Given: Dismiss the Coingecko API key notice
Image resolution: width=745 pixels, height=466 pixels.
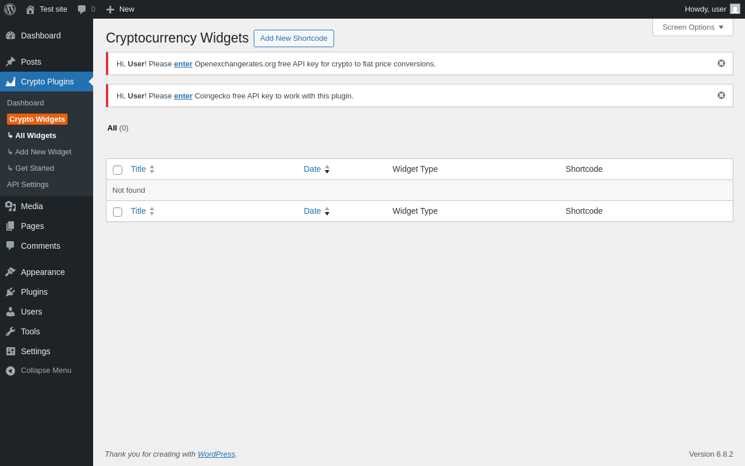Looking at the screenshot, I should tap(721, 96).
